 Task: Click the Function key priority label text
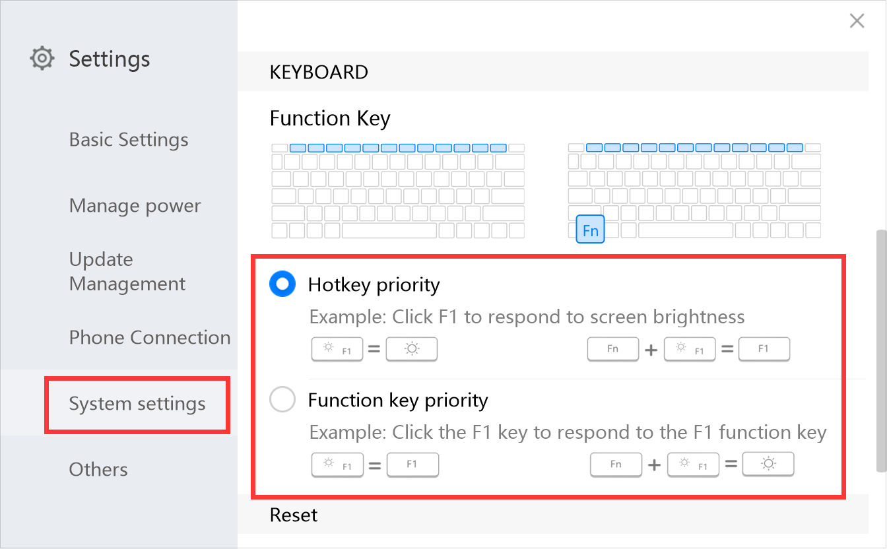coord(398,400)
